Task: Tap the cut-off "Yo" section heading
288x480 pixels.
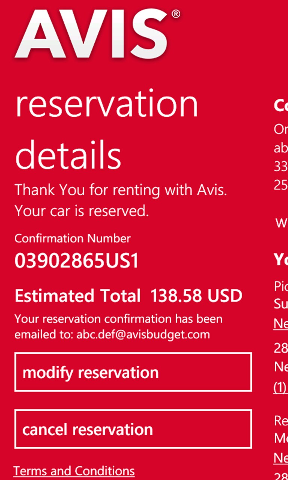Action: click(x=281, y=259)
